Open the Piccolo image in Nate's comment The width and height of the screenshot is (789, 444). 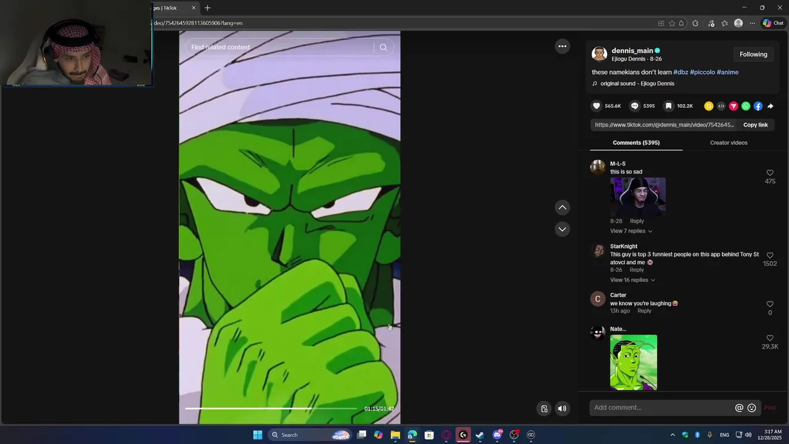[x=634, y=363]
